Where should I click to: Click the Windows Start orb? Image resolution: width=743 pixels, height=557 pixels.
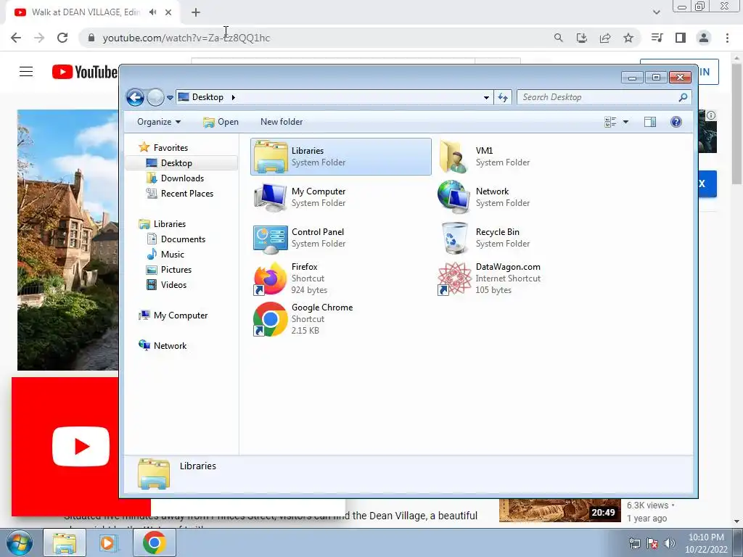[x=20, y=542]
